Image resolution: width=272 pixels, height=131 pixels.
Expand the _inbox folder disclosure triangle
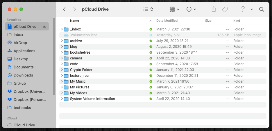(x=62, y=29)
